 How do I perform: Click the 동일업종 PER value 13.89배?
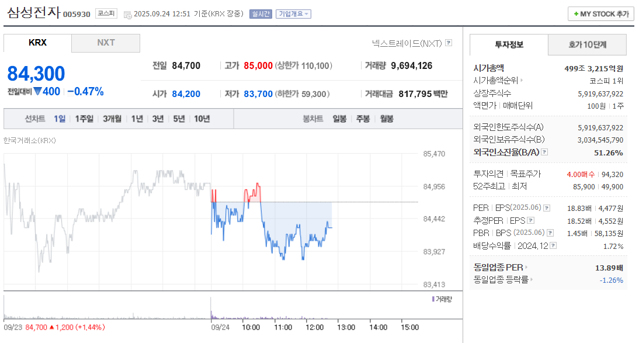point(609,268)
